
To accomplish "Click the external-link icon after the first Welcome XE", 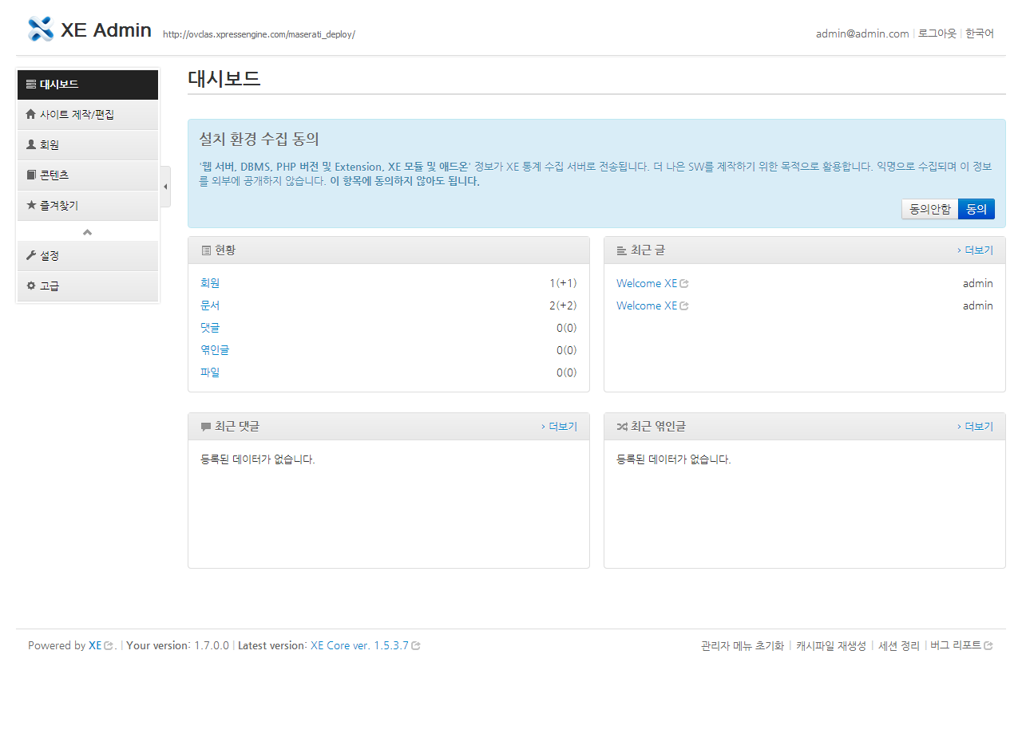I will point(684,282).
